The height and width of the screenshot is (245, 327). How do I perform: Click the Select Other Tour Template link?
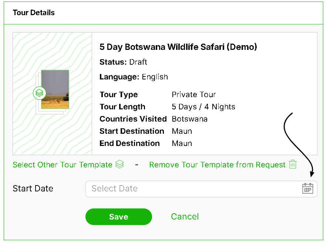(x=63, y=165)
